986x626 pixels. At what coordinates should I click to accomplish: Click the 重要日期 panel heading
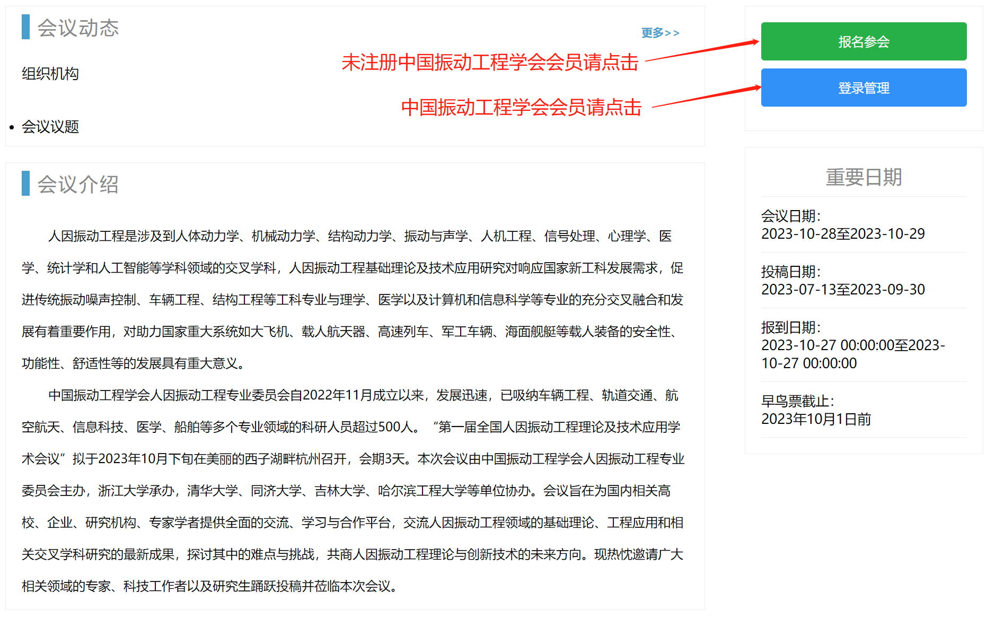click(x=864, y=177)
